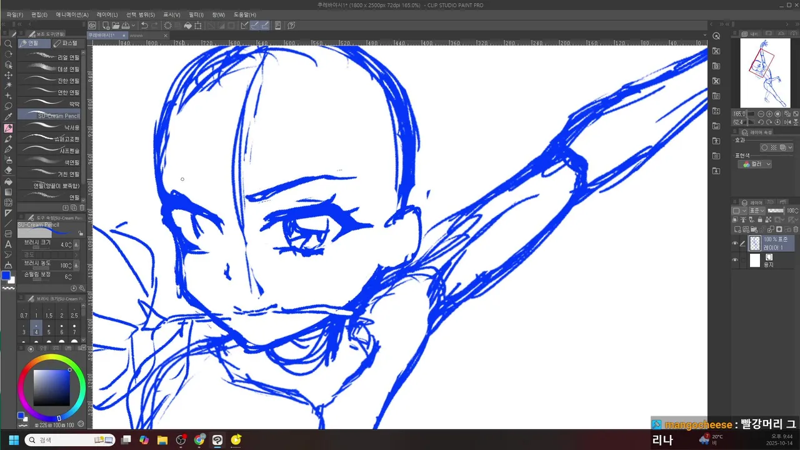This screenshot has width=800, height=450.
Task: Select the Move layer tool
Action: click(x=8, y=75)
